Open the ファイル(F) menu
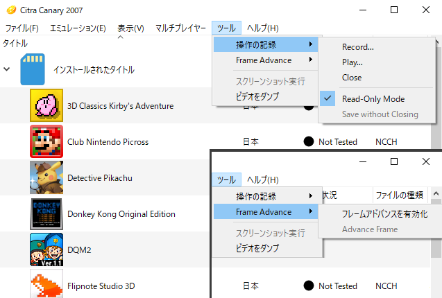Screen dimensions: 442x298 tap(22, 28)
